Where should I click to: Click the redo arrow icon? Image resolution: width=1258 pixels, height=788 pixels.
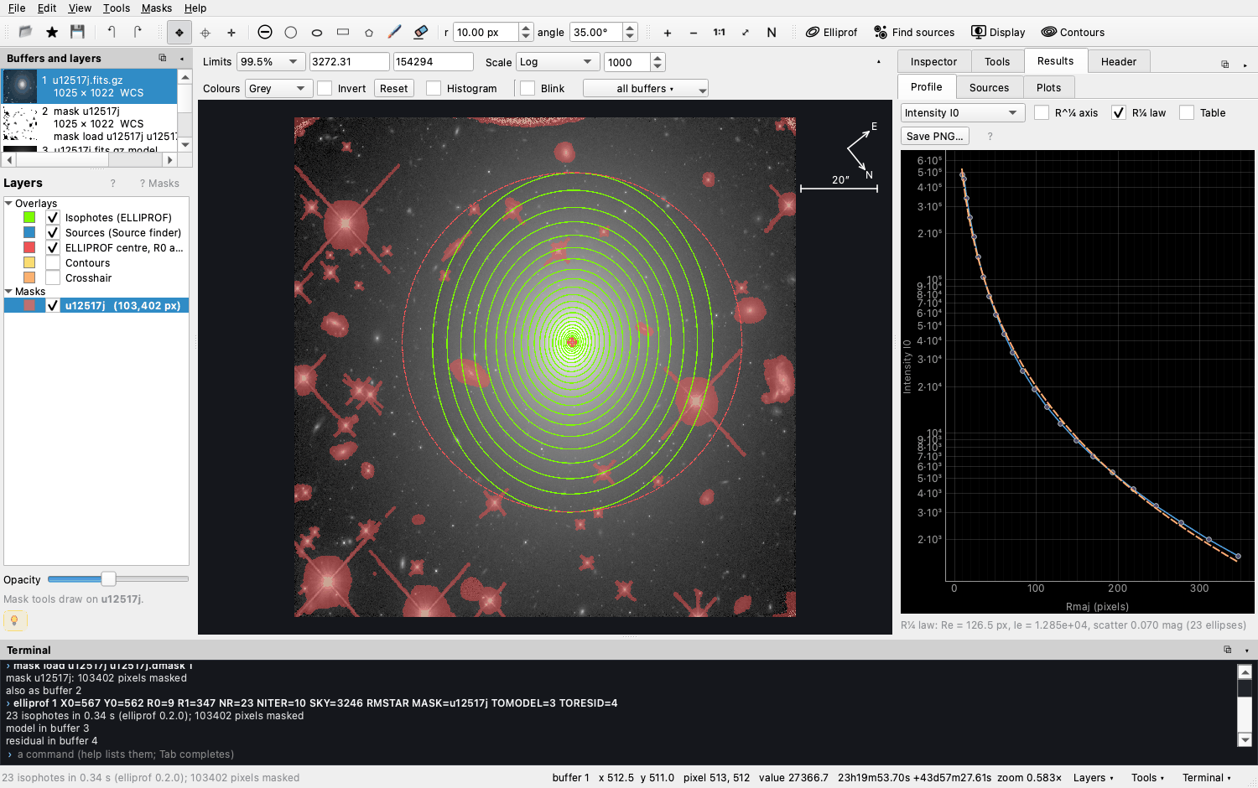pyautogui.click(x=138, y=32)
